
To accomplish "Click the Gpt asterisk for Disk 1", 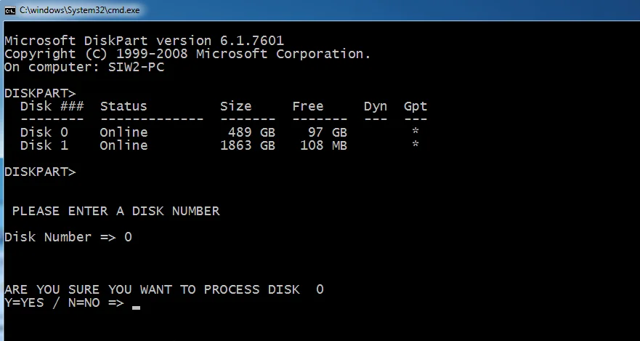I will 415,145.
